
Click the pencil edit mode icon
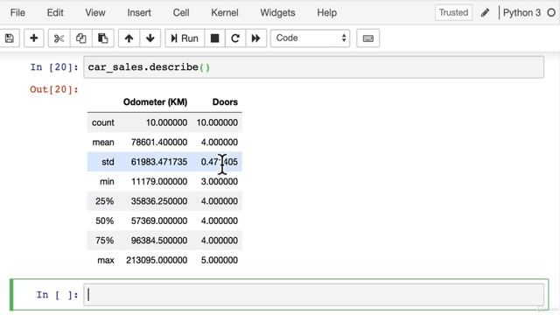click(485, 13)
